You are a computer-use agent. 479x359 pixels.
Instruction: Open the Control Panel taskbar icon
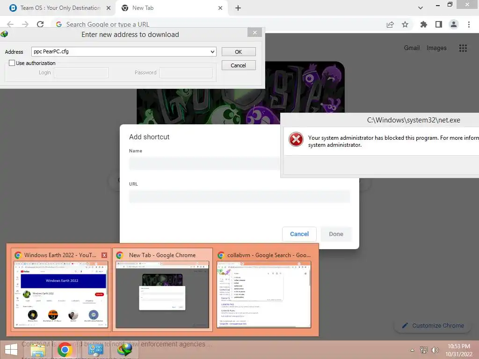click(95, 350)
